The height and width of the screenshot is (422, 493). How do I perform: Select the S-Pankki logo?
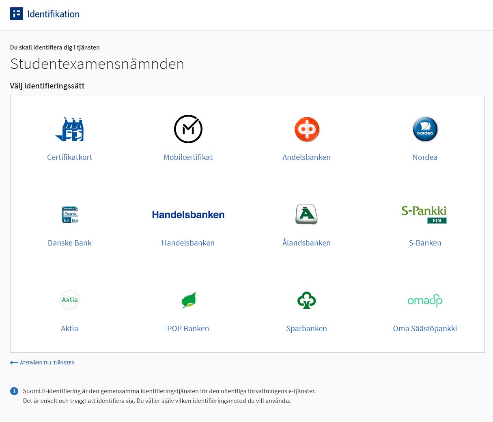[424, 215]
